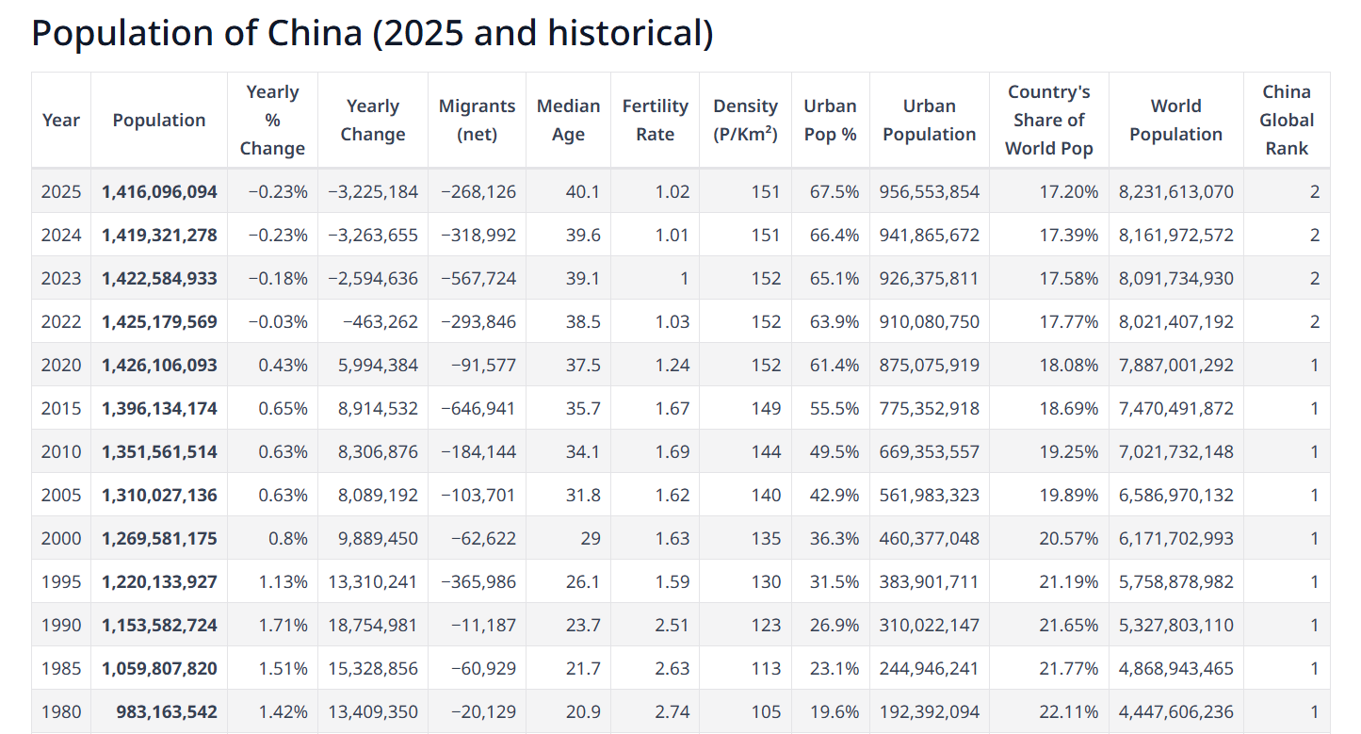This screenshot has width=1361, height=734.
Task: Select migrants value "−268,126"
Action: [478, 192]
